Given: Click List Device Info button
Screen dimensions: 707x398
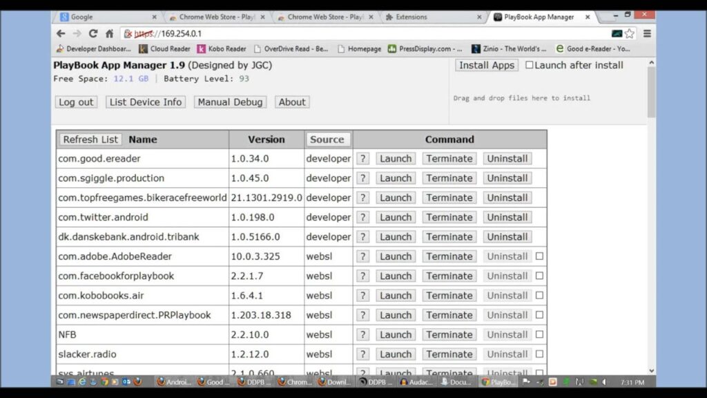Looking at the screenshot, I should point(146,102).
